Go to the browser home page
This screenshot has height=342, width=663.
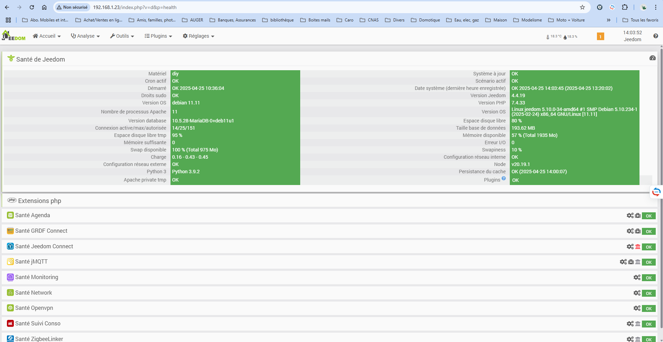[44, 7]
